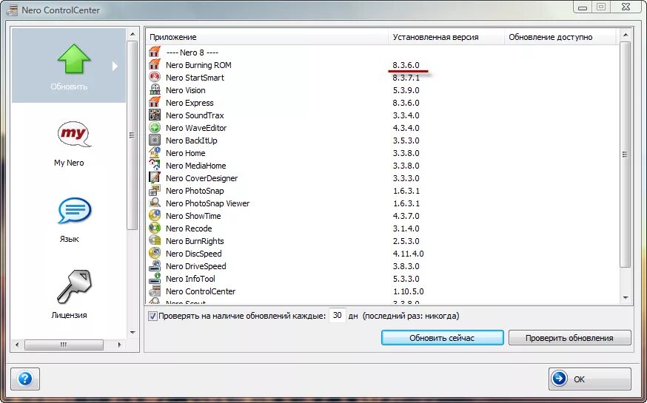Open the Лицензия key icon section
Screen dimensions: 647x403
tap(74, 287)
